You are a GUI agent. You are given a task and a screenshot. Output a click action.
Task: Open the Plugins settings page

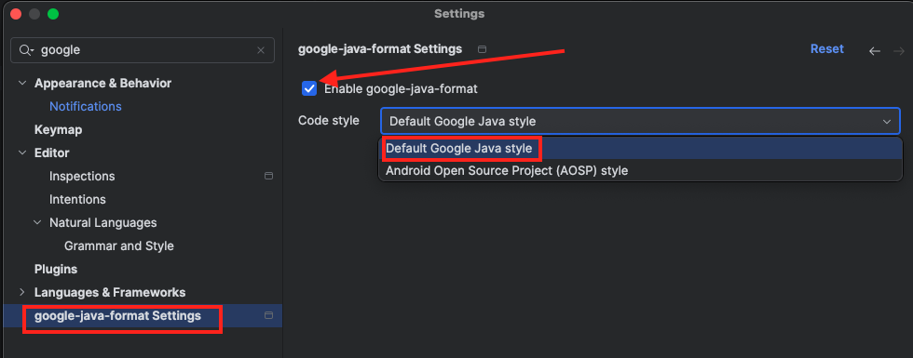[56, 269]
